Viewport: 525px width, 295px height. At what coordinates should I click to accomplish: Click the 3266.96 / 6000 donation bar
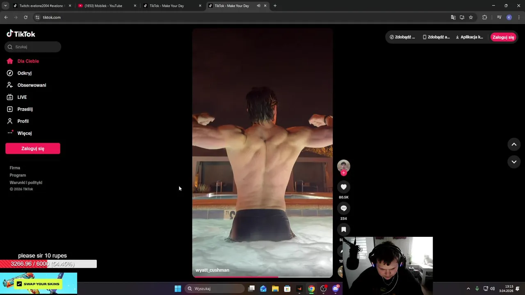pos(48,264)
